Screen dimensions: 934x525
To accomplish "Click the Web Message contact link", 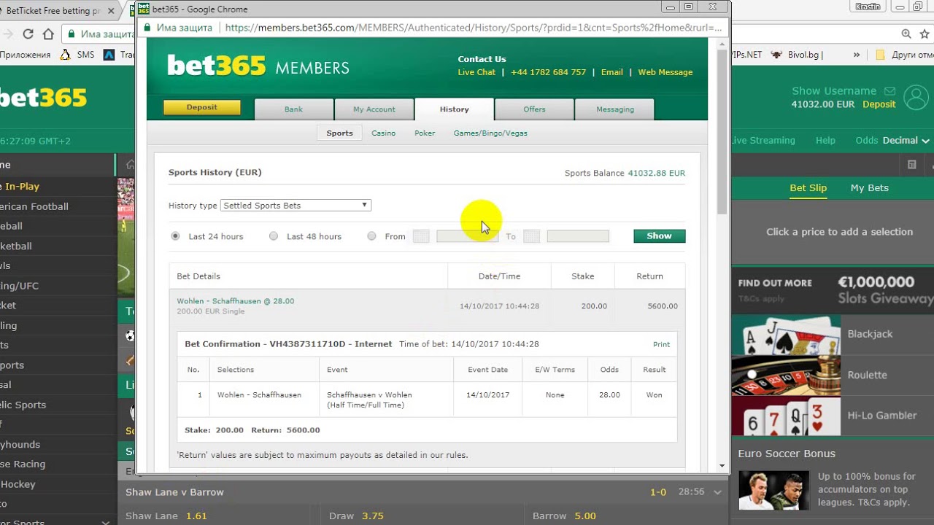I will pyautogui.click(x=665, y=72).
